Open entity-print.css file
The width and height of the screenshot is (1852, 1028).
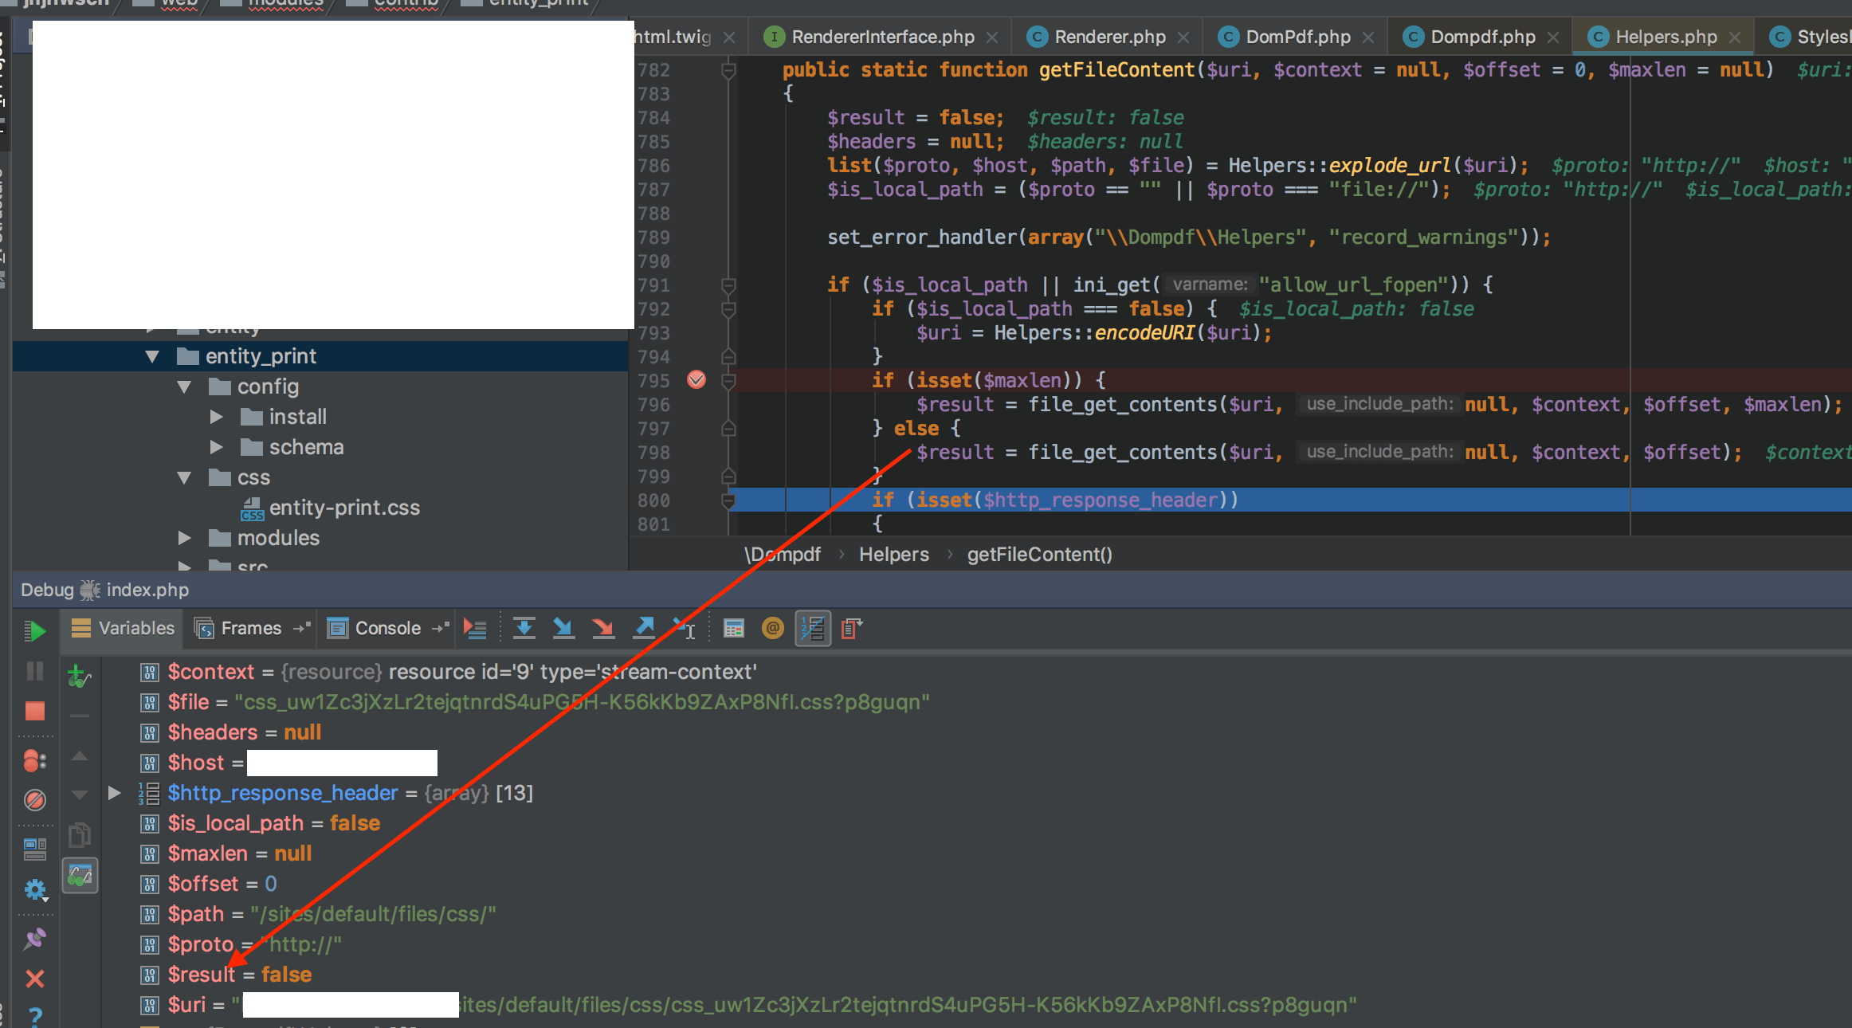click(343, 508)
